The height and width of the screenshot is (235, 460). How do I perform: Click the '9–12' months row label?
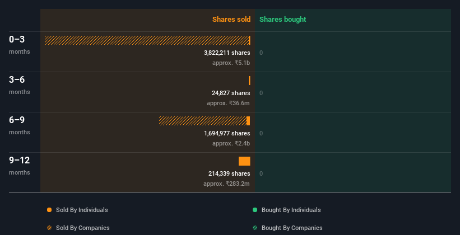20,160
